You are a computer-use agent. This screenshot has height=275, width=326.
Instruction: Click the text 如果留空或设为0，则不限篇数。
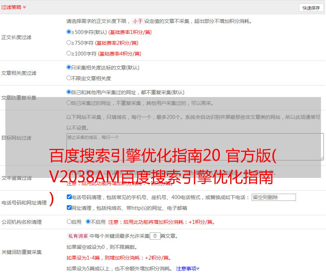coord(102,247)
